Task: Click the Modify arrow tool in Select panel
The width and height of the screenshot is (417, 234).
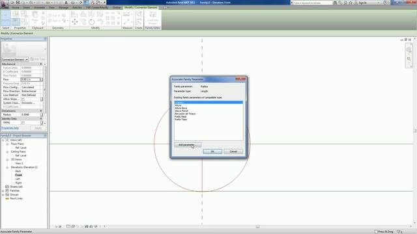Action: (6, 18)
